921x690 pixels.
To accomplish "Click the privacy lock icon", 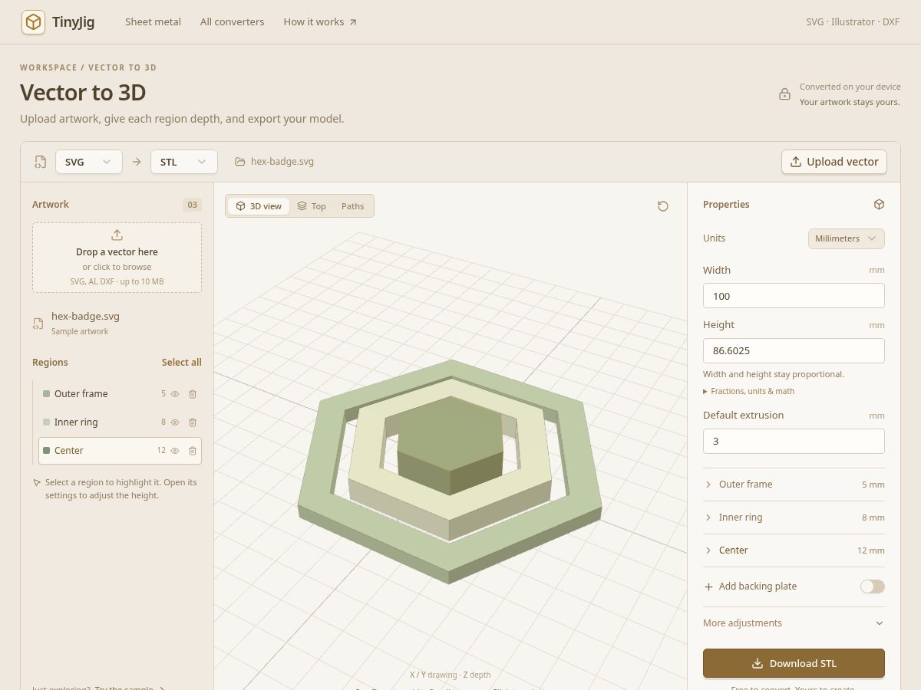I will coord(784,94).
